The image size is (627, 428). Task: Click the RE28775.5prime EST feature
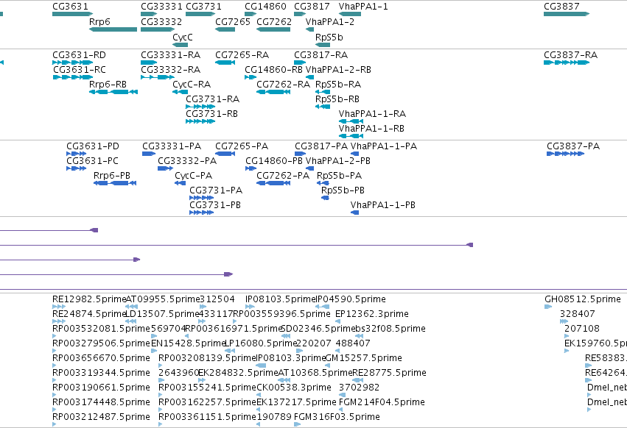click(x=357, y=380)
